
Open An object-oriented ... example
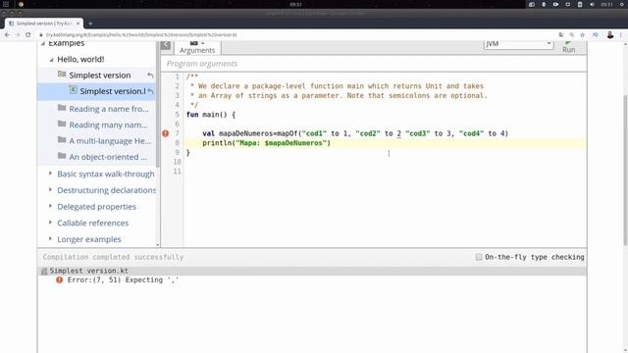coord(108,157)
